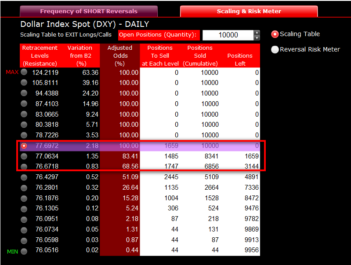
Task: Click the 7336 positions left cell
Action: pyautogui.click(x=252, y=188)
